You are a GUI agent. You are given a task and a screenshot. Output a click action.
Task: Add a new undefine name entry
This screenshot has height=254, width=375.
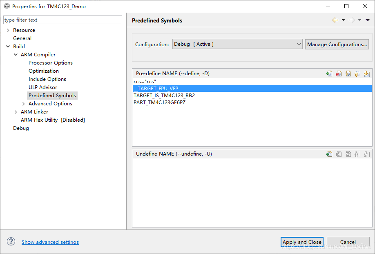[x=329, y=154]
